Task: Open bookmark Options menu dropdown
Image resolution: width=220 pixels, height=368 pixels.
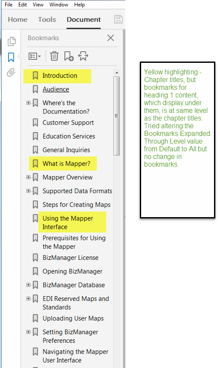Action: [x=35, y=56]
